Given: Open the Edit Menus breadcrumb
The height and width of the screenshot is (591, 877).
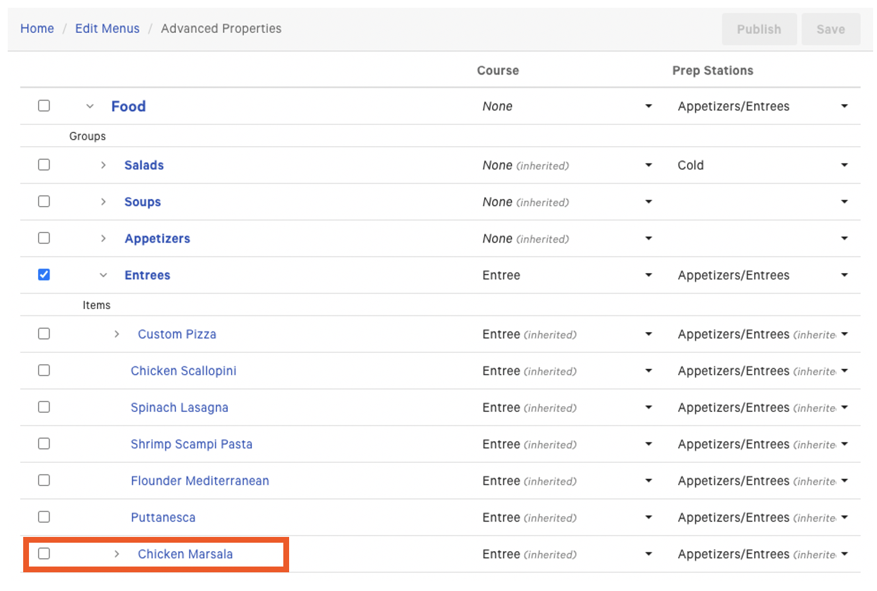Looking at the screenshot, I should (107, 28).
